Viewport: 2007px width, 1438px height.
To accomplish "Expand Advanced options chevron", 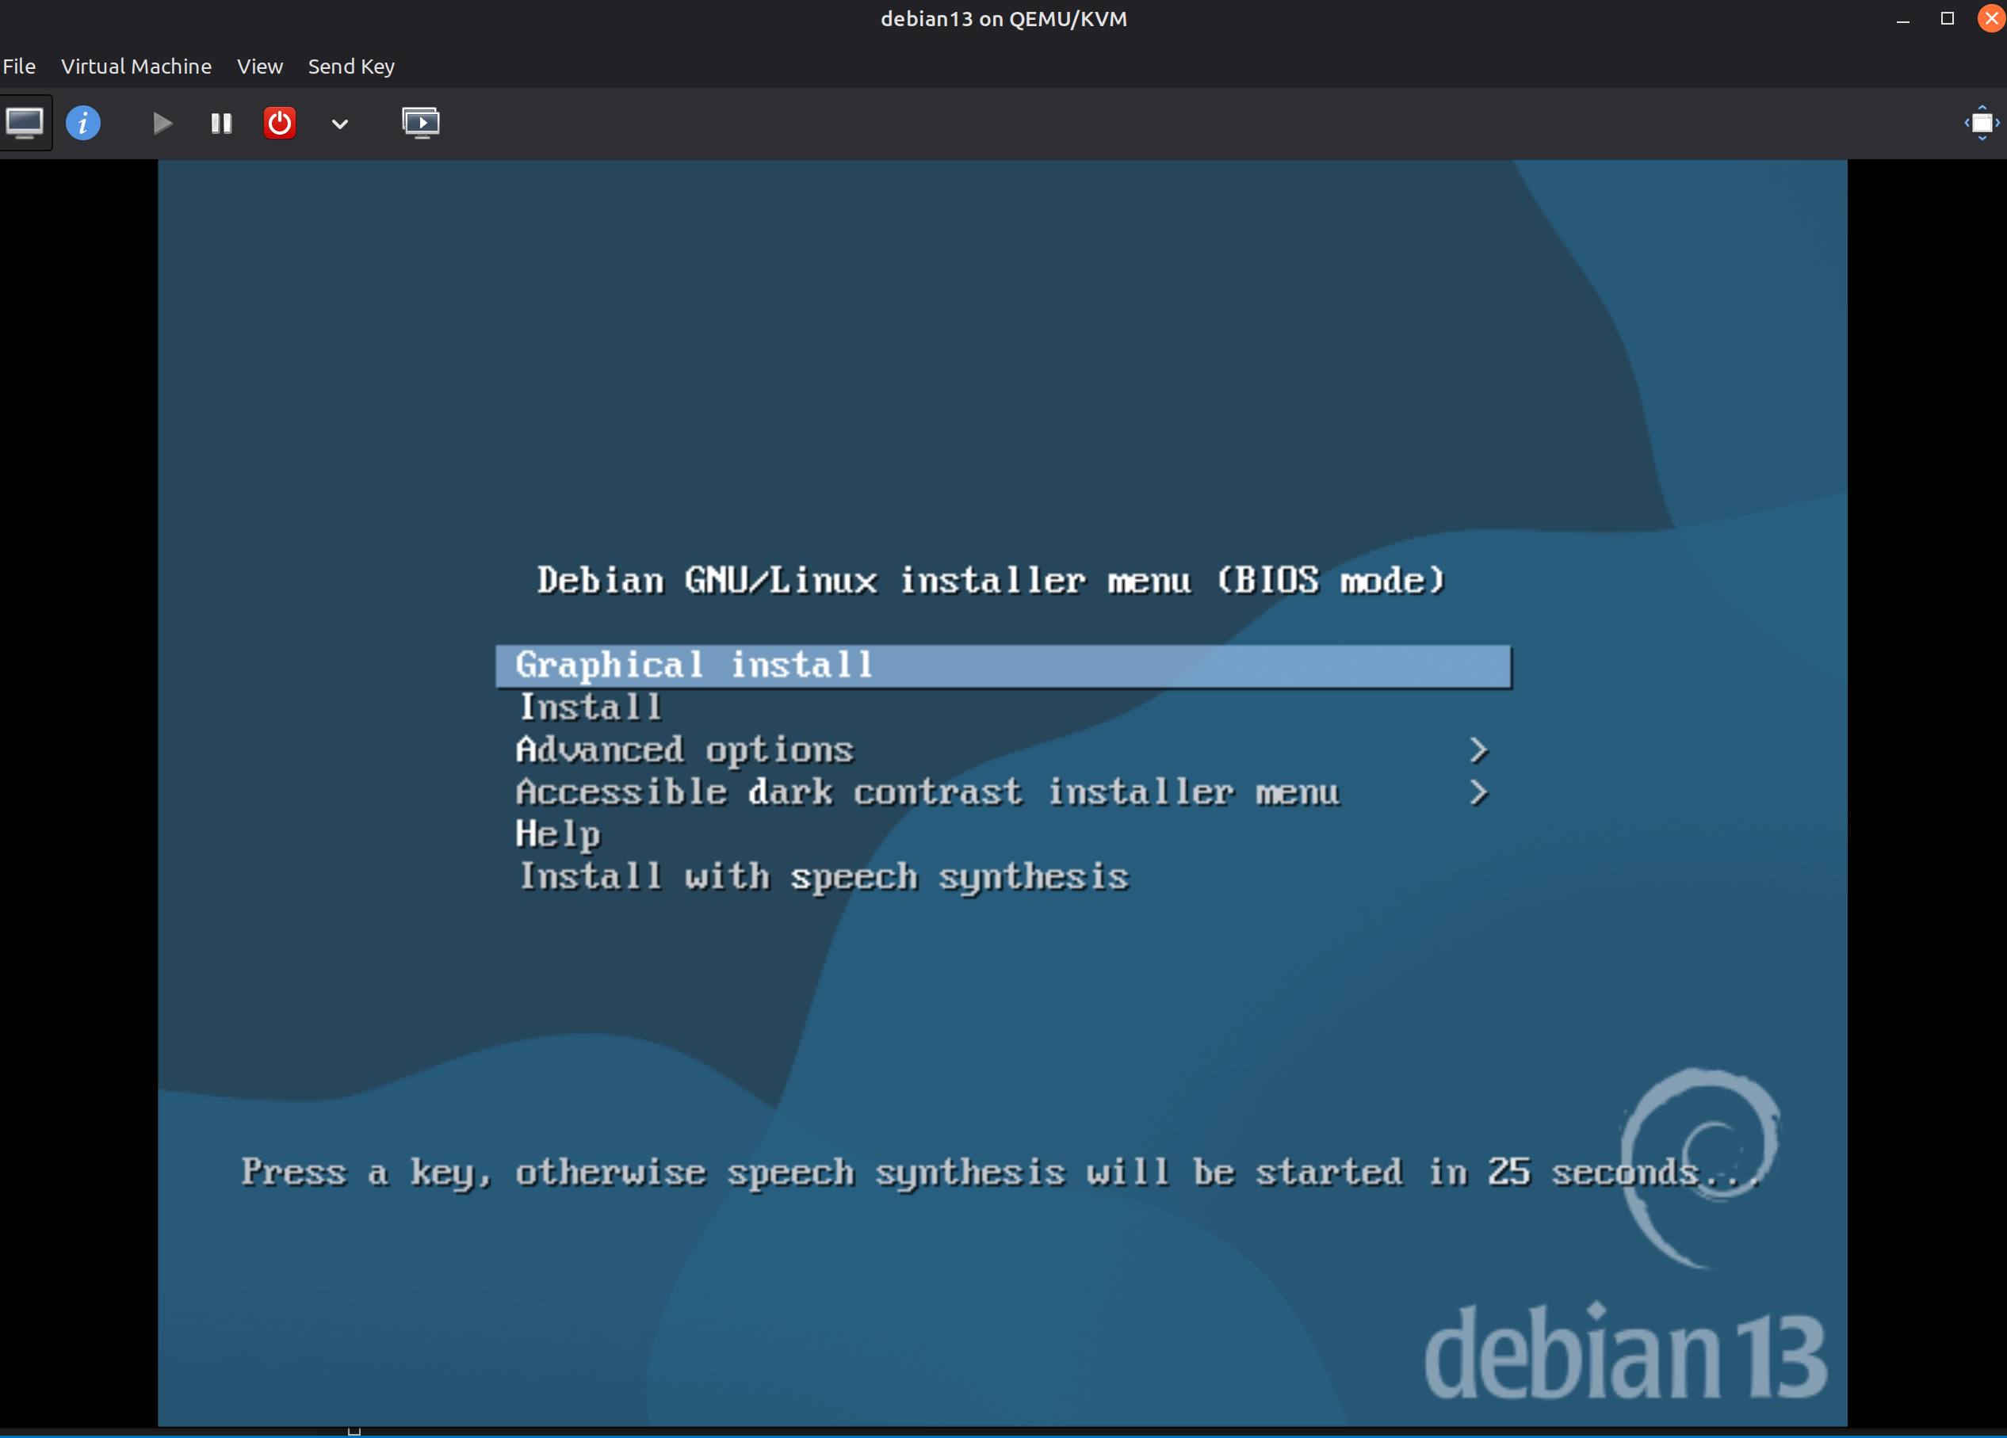I will 1478,750.
